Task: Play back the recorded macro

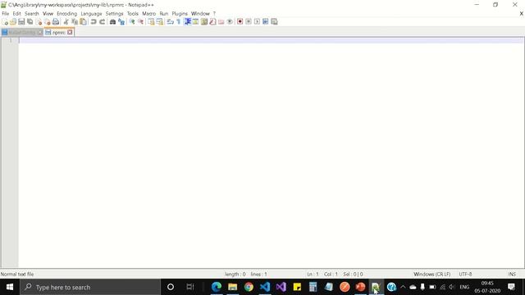Action: (257, 22)
